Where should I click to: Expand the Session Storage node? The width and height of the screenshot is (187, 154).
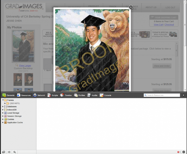coord(3,116)
